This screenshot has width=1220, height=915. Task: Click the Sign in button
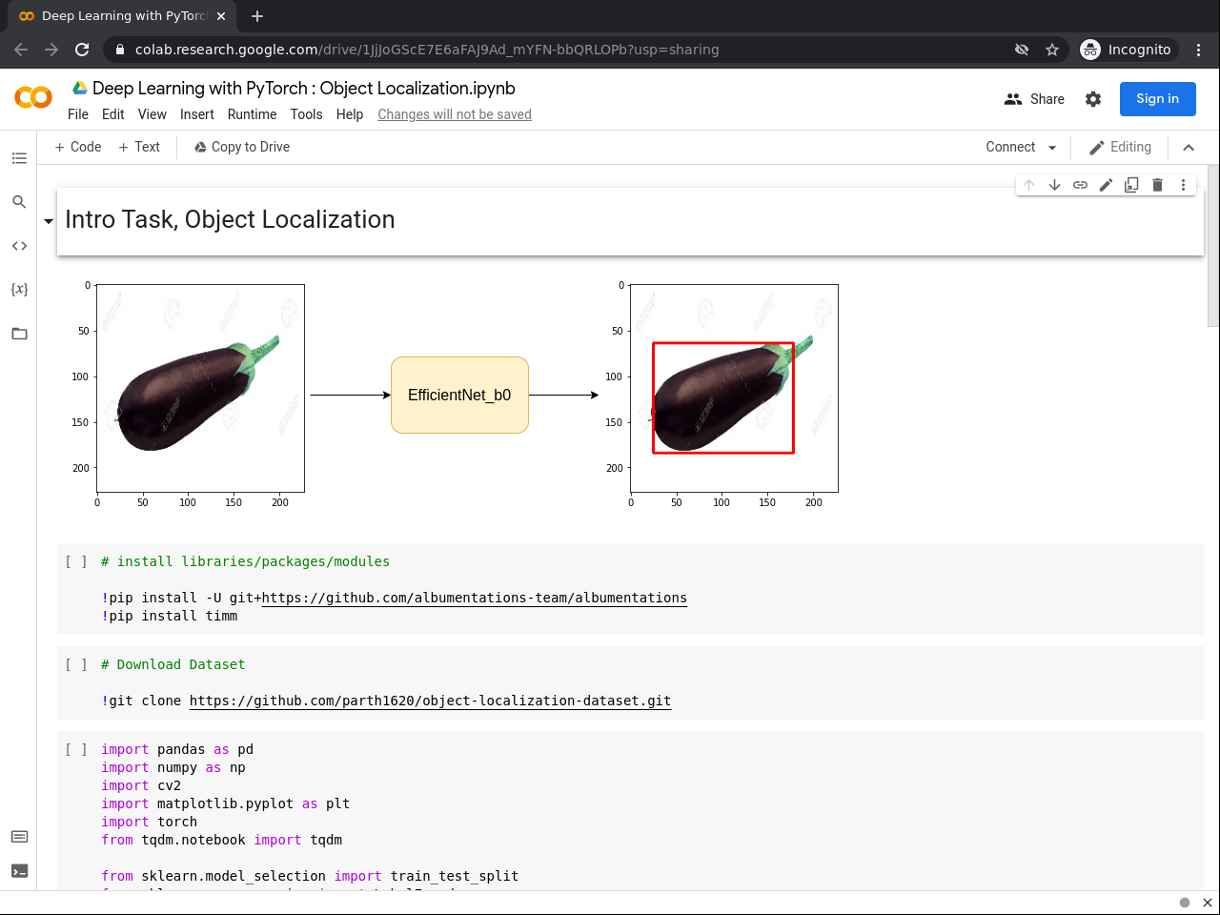1157,99
